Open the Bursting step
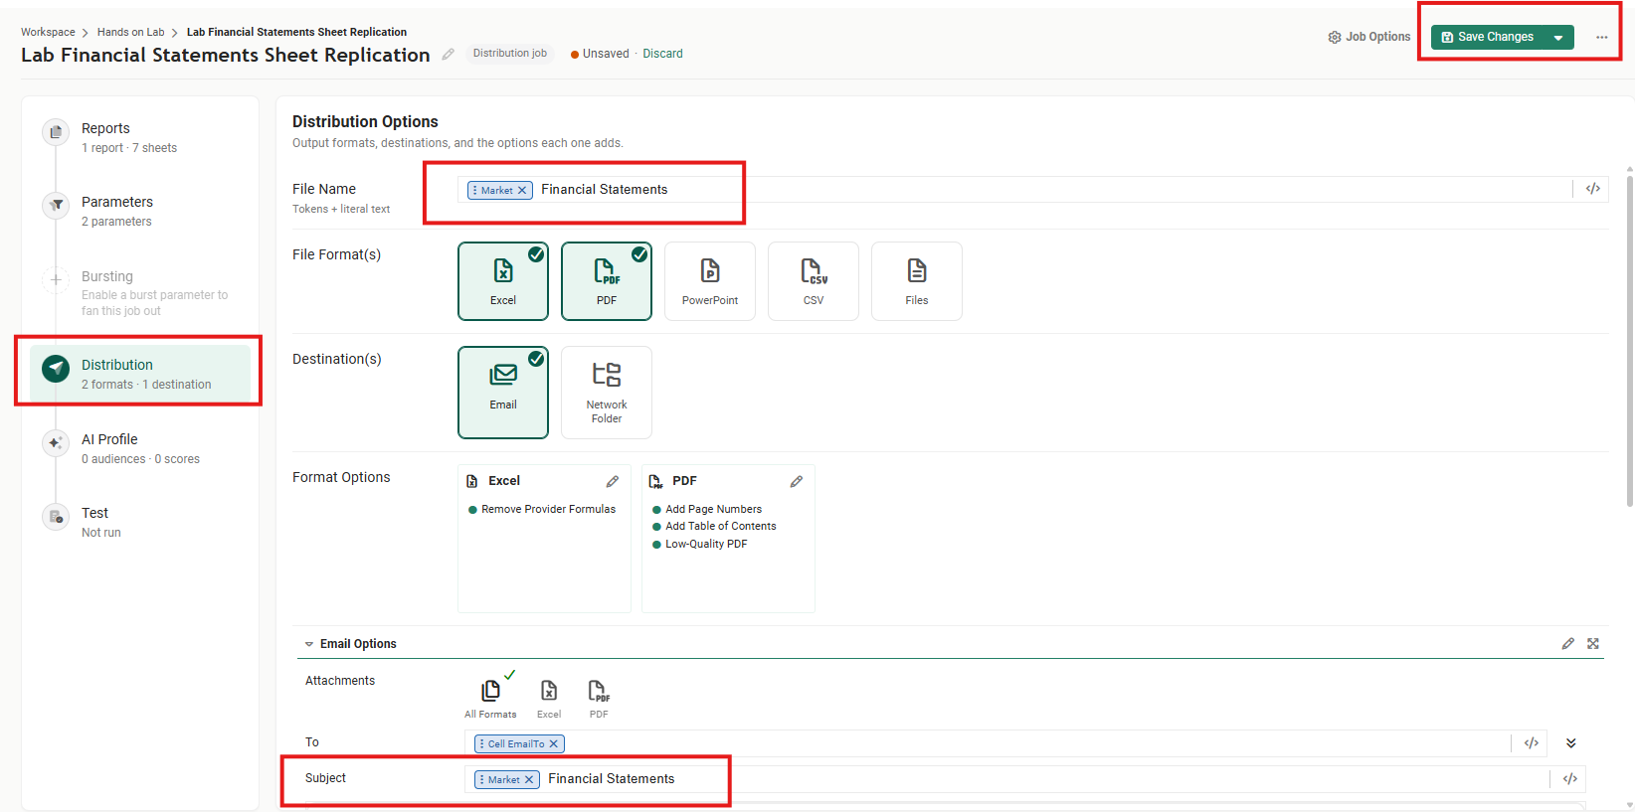Image resolution: width=1635 pixels, height=812 pixels. coord(139,292)
